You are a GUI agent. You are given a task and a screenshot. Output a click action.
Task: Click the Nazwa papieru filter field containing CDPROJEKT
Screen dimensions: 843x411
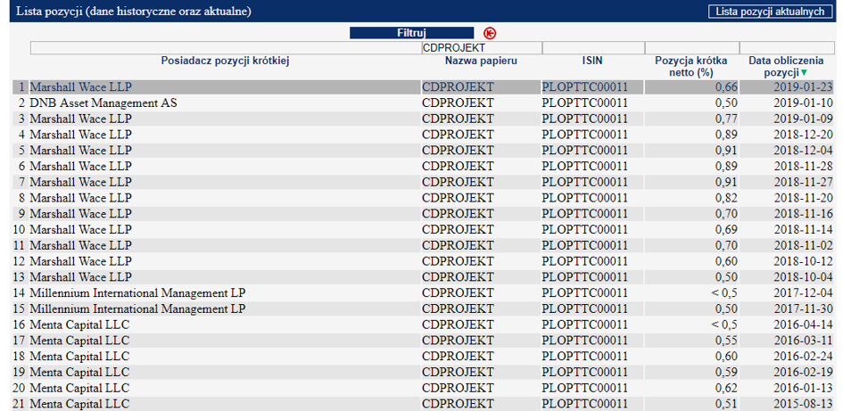pos(481,48)
